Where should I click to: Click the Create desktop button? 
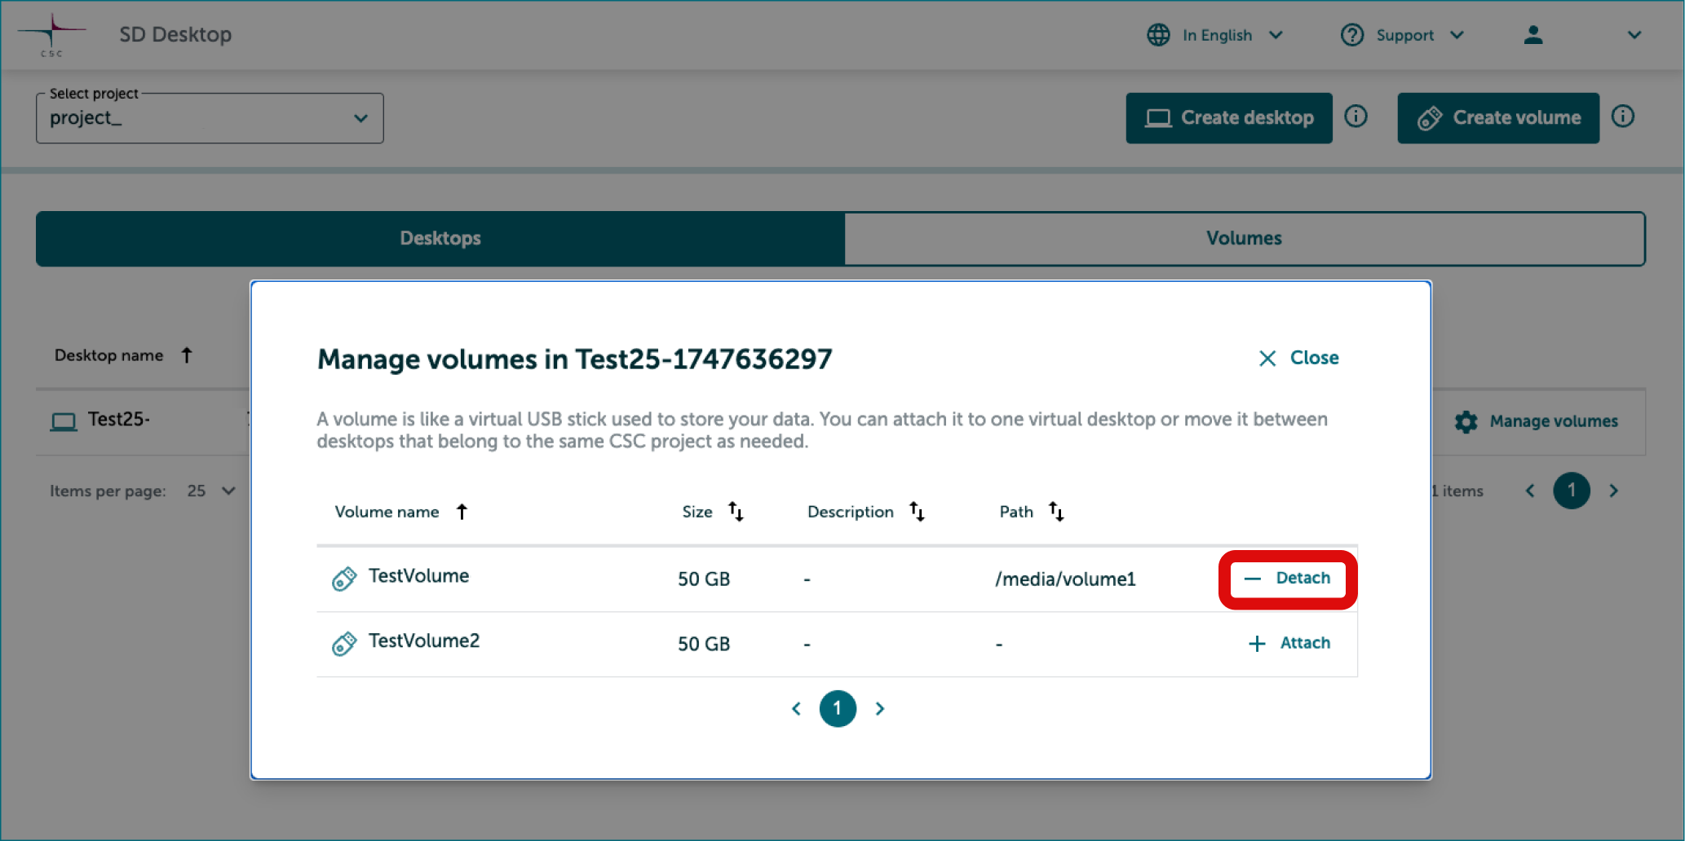[x=1229, y=118]
